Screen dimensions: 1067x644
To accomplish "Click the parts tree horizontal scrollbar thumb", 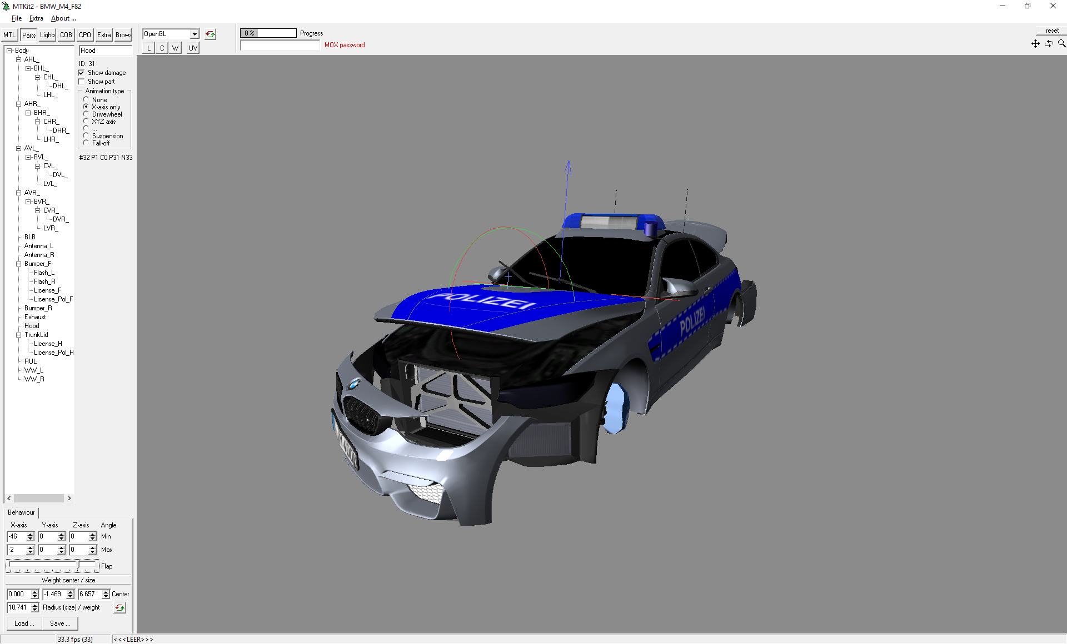I will click(x=38, y=499).
